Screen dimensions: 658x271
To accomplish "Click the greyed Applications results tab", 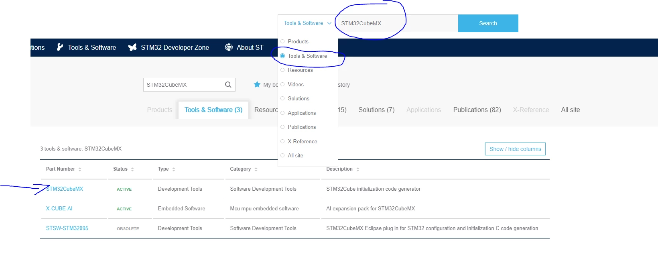I will pos(424,110).
